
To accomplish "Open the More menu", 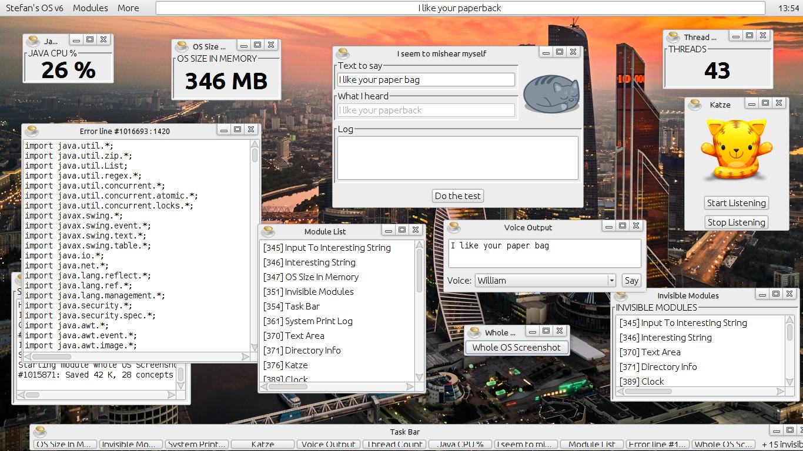I will point(128,8).
